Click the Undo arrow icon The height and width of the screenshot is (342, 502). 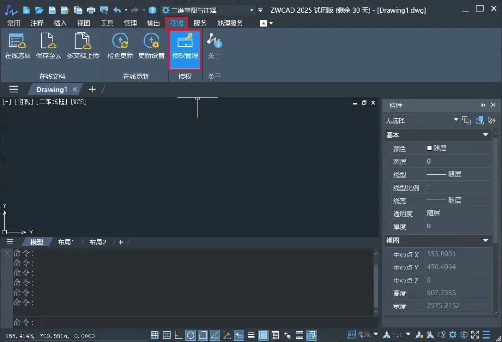click(x=118, y=10)
